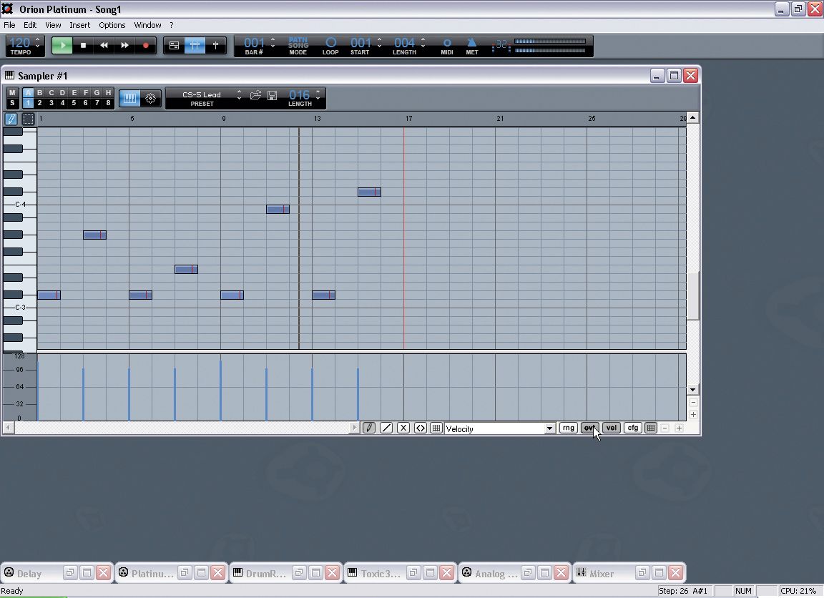Click the rng button
This screenshot has width=824, height=598.
569,428
